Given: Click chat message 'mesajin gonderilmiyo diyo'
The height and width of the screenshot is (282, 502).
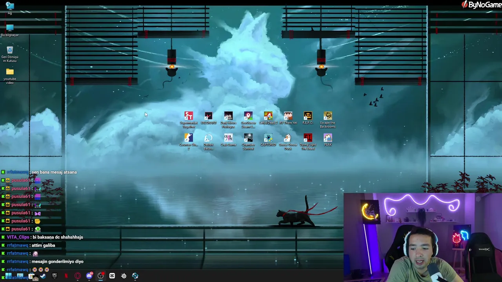Looking at the screenshot, I should pos(58,261).
